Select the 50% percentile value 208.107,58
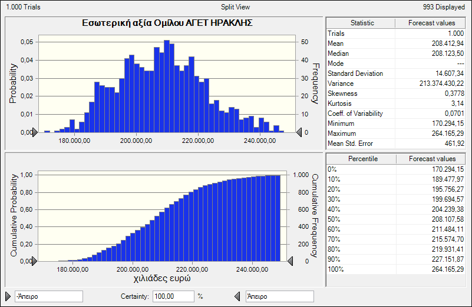 (448, 219)
